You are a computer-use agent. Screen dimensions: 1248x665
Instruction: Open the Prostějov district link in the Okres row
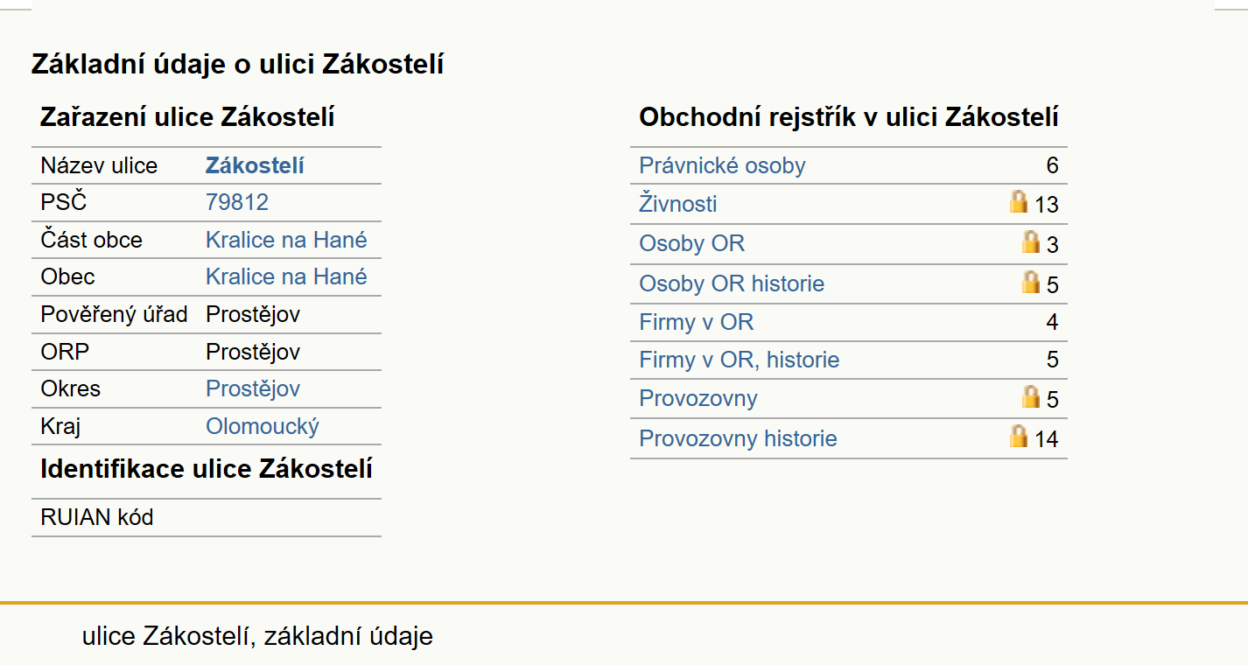253,388
